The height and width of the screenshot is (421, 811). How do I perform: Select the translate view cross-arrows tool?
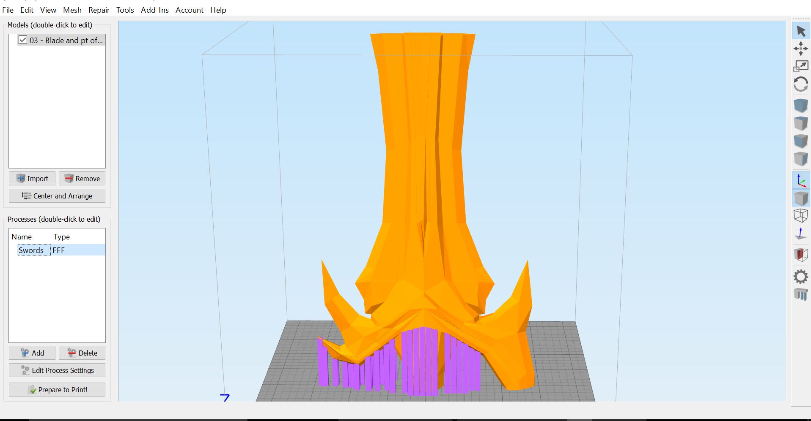click(x=801, y=49)
